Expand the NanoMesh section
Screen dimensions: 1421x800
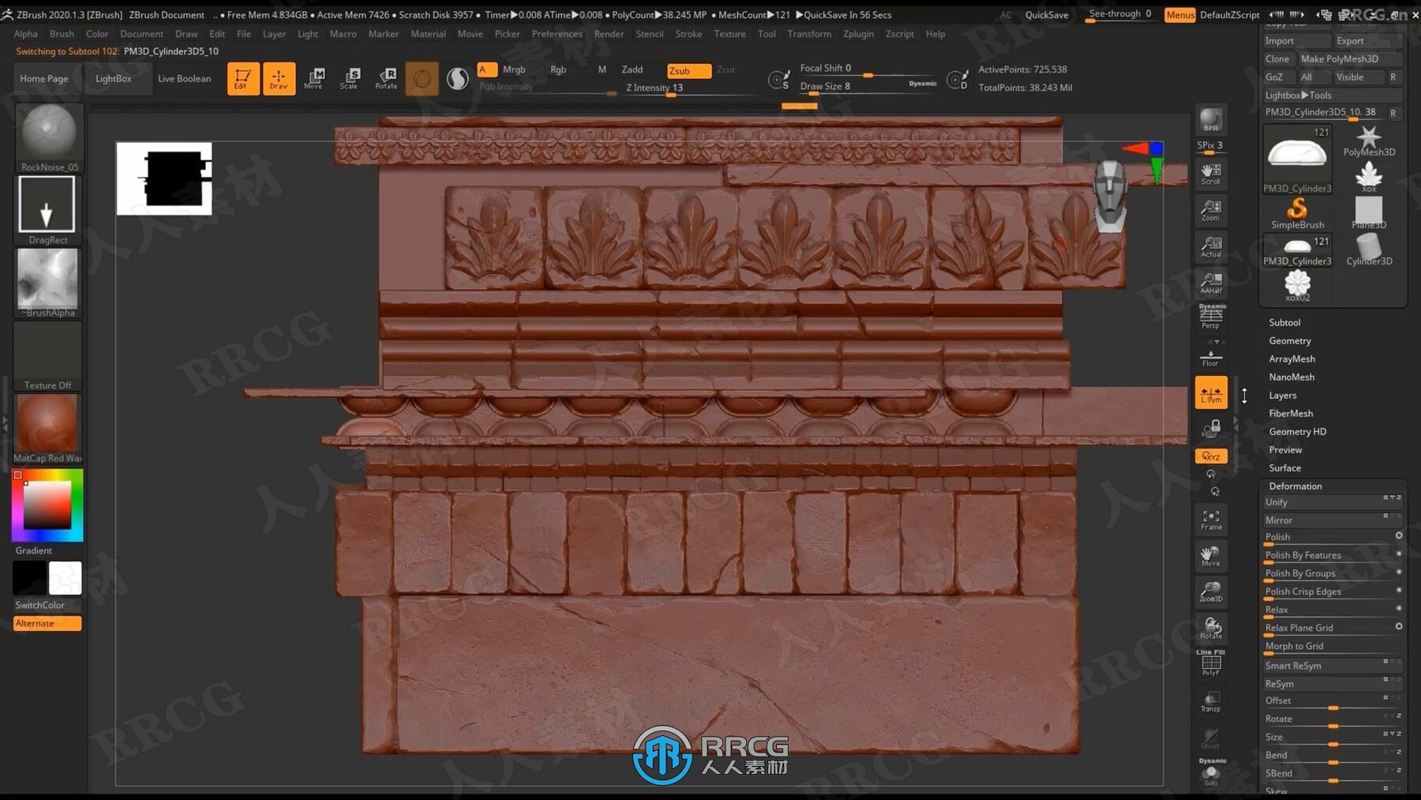pyautogui.click(x=1292, y=377)
